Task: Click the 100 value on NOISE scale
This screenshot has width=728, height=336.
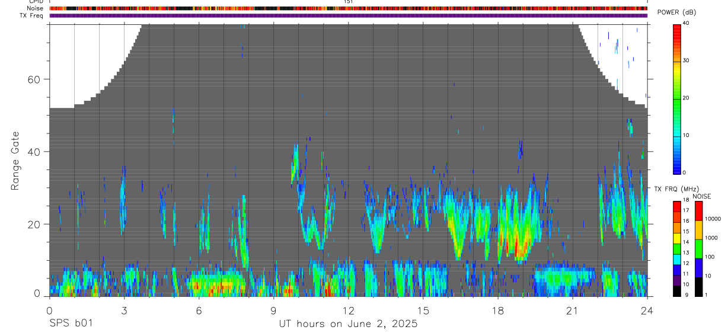Action: [x=711, y=257]
